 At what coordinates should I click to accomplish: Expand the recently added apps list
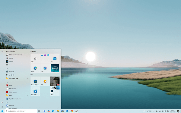click(8, 65)
